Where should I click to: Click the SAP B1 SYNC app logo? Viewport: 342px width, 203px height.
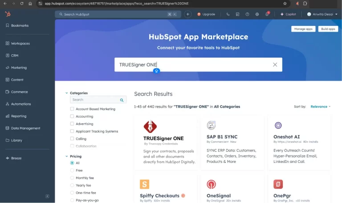211,125
